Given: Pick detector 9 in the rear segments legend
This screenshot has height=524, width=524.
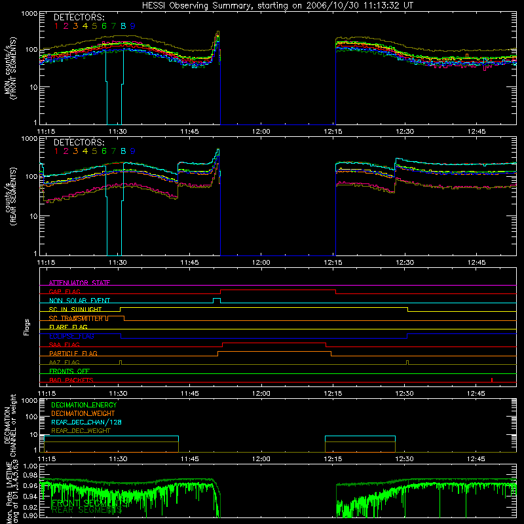Looking at the screenshot, I should 133,151.
